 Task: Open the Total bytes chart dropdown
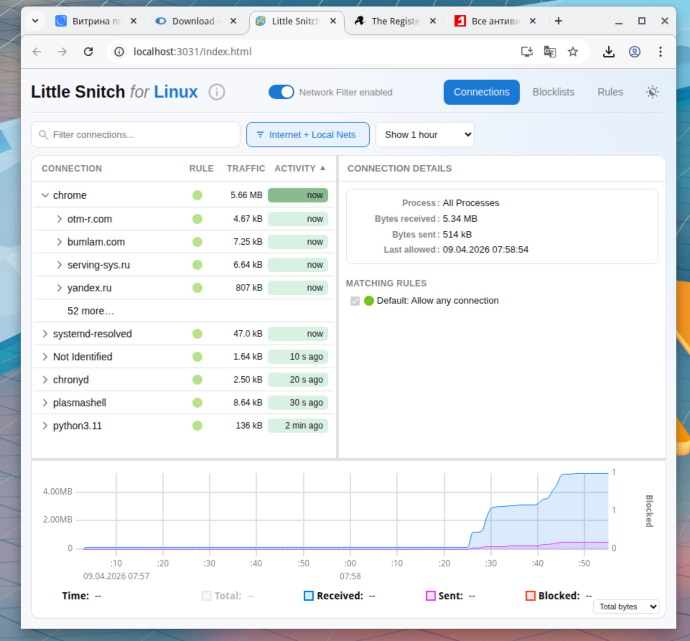tap(626, 607)
